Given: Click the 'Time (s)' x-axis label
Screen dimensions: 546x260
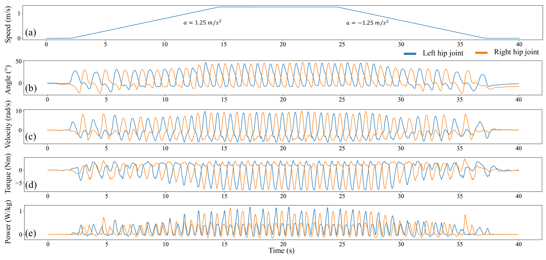Looking at the screenshot, I should pos(281,251).
